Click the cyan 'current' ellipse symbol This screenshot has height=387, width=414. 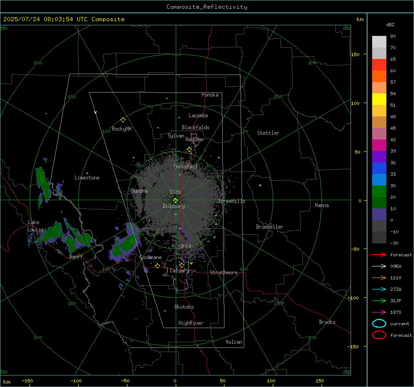click(x=379, y=323)
